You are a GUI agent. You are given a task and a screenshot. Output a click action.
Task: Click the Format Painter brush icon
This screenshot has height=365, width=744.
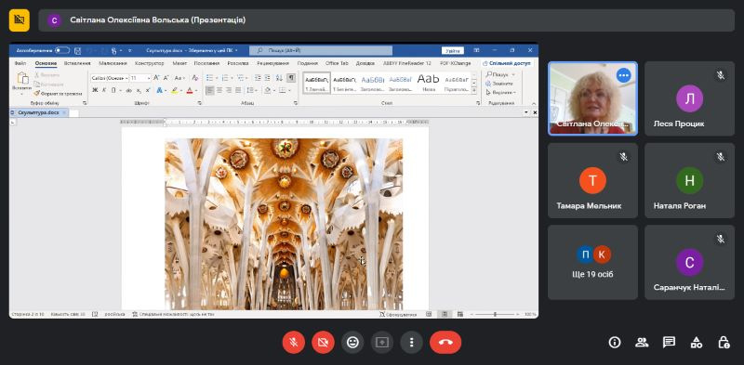(37, 94)
